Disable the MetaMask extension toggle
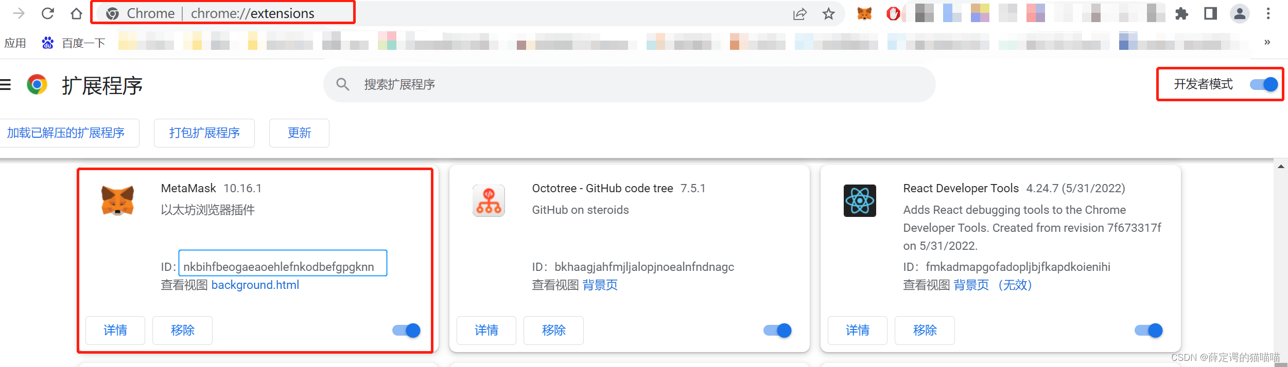 406,331
